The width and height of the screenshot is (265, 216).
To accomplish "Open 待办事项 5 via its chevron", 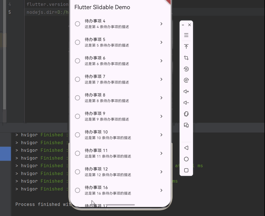I will [x=161, y=42].
